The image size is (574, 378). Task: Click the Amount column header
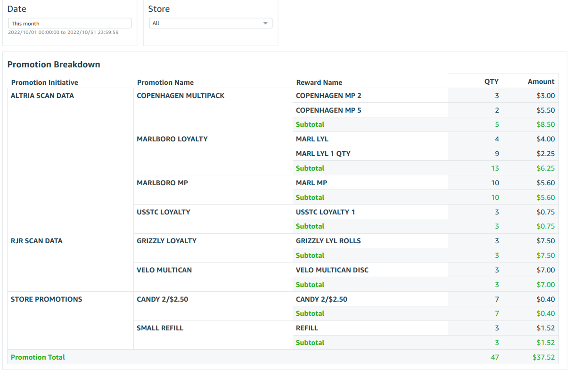click(x=541, y=81)
